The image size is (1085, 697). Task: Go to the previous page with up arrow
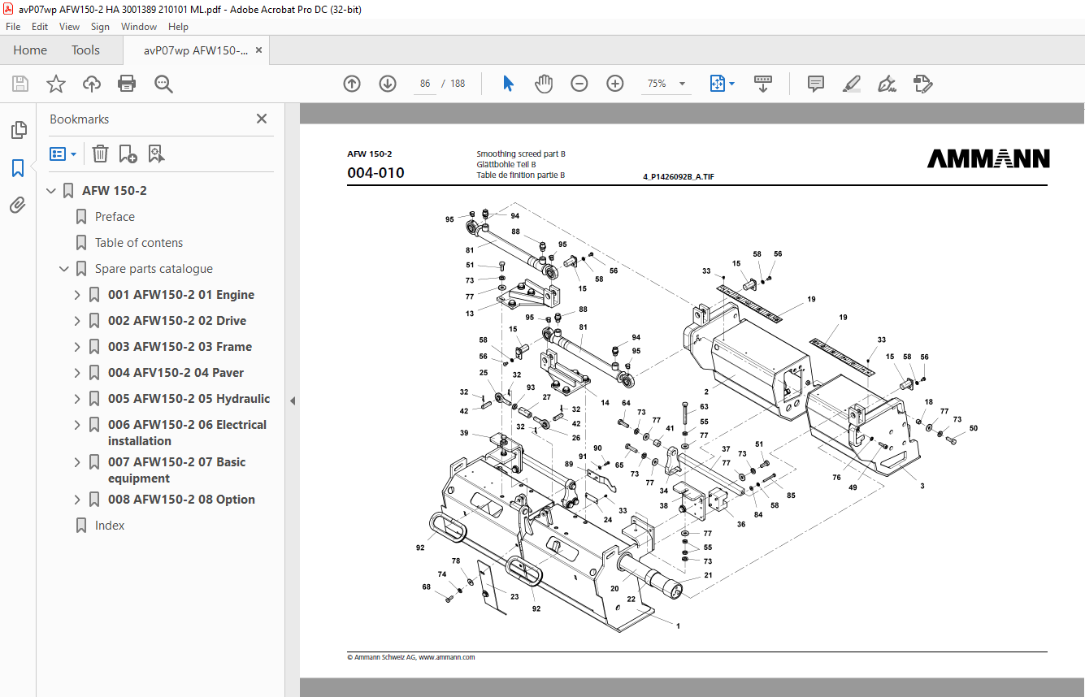coord(352,84)
